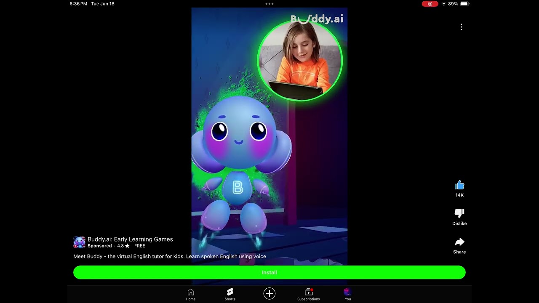Viewport: 539px width, 303px height.
Task: Open the You profile tab
Action: 348,295
